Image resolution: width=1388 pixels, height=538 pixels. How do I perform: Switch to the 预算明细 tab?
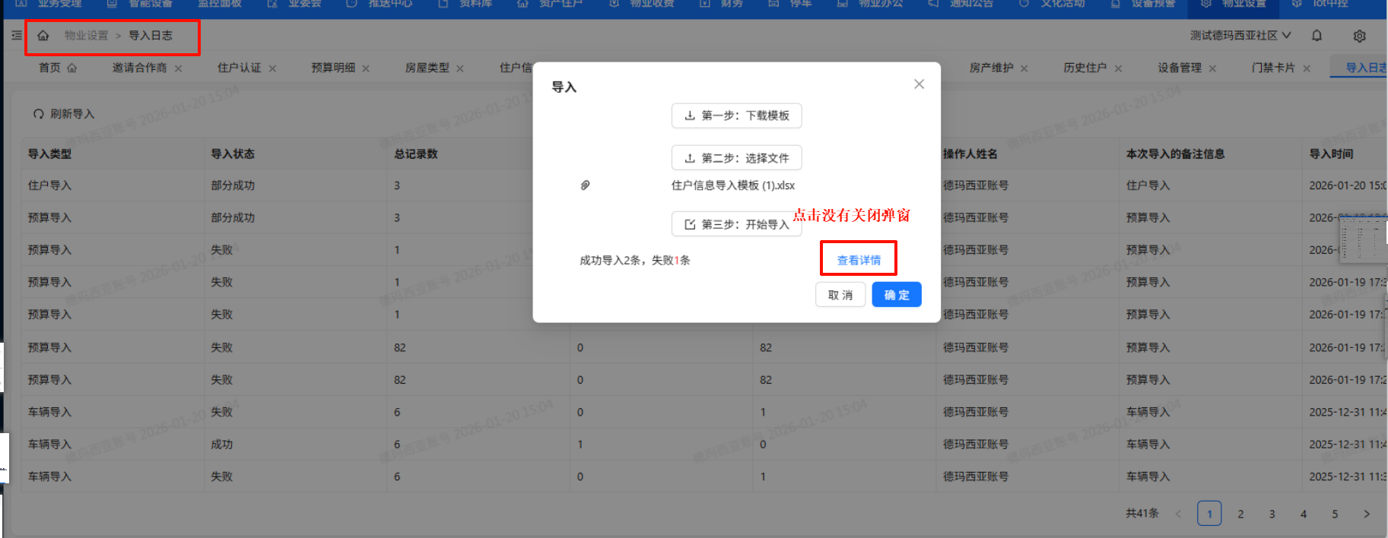click(x=333, y=68)
